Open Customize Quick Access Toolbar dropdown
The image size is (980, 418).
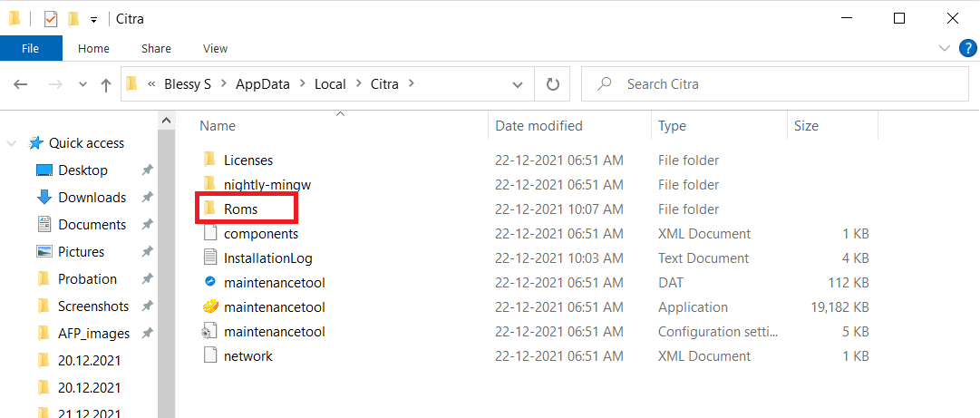coord(93,20)
